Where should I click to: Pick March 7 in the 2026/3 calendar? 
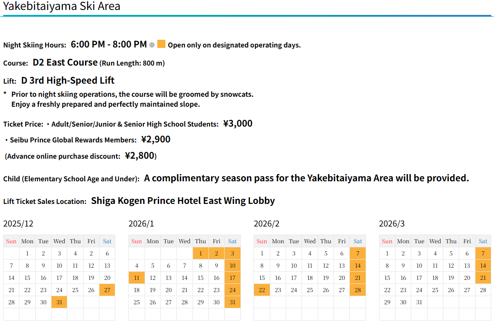483,253
